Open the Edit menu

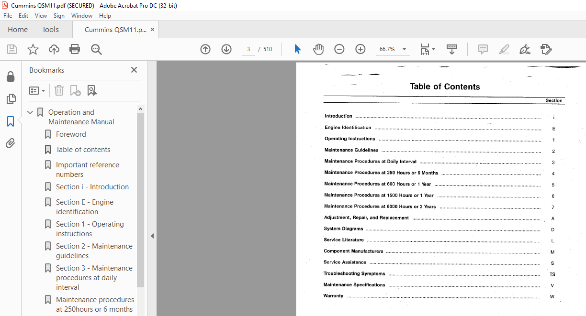(x=23, y=16)
